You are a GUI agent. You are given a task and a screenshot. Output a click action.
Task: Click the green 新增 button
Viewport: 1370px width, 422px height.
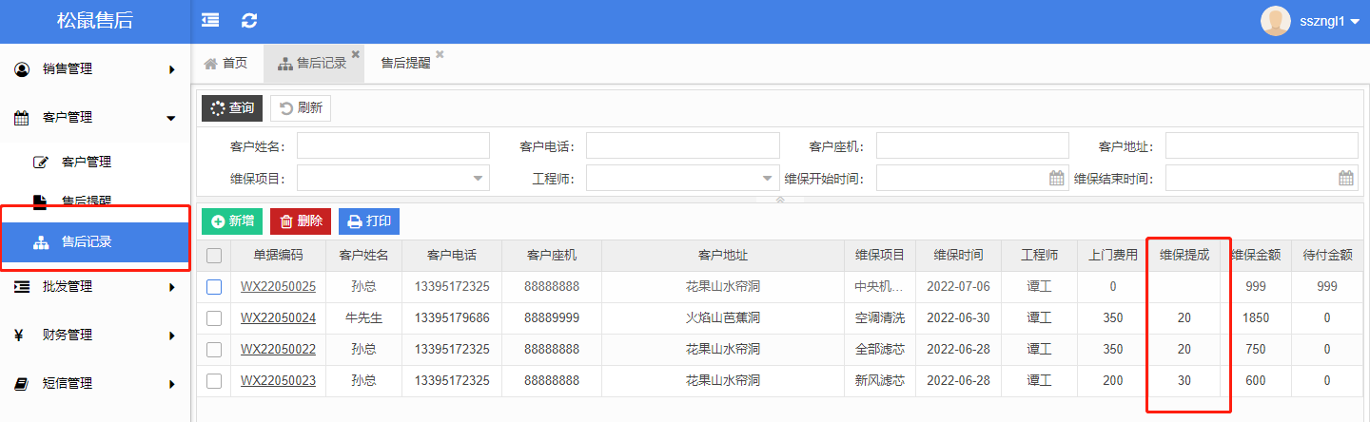tap(232, 221)
